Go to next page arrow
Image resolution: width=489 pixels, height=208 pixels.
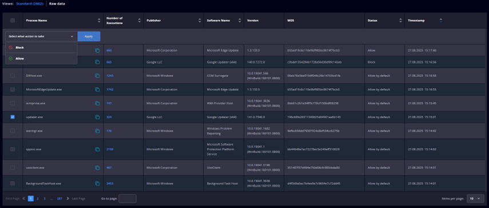click(x=68, y=198)
